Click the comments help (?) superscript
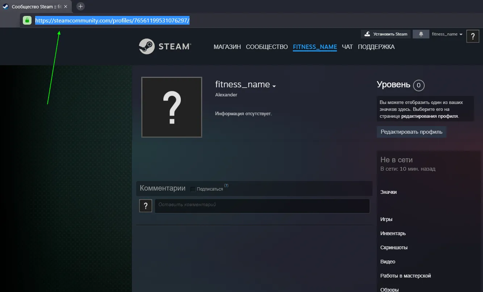The image size is (483, 292). click(226, 185)
